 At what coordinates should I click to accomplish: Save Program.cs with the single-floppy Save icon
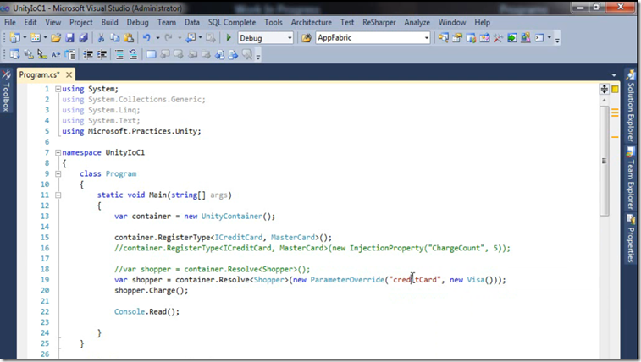70,38
